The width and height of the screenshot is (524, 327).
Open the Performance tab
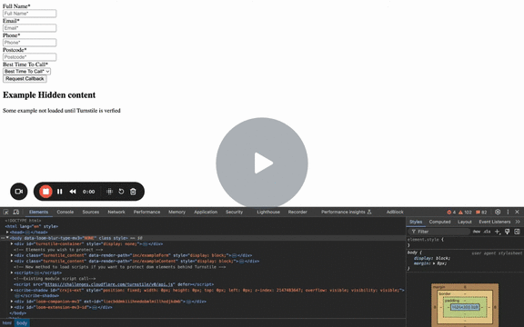[146, 212]
